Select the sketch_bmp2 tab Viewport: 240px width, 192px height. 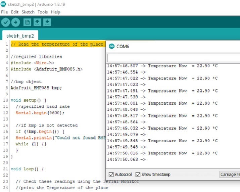pyautogui.click(x=20, y=36)
